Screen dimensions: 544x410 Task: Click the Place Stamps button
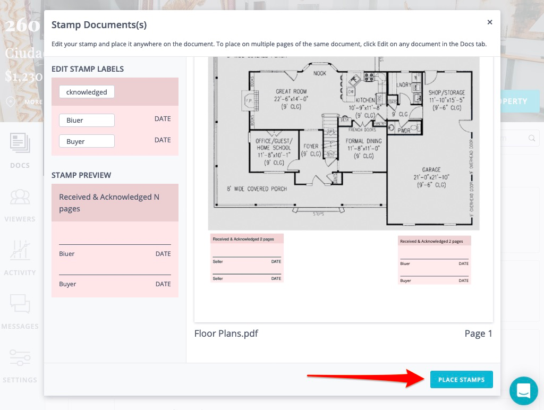[x=462, y=380]
